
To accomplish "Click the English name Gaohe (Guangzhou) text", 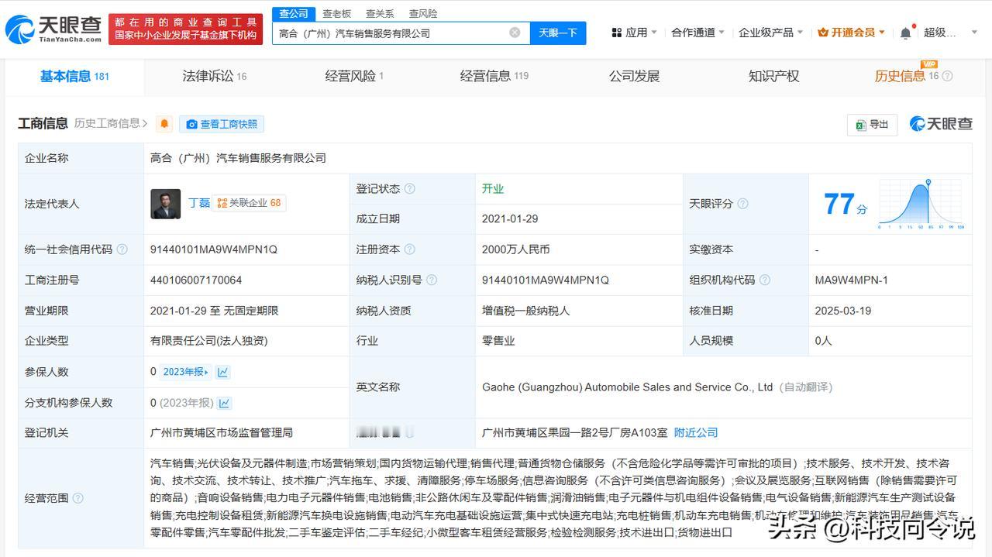I will tap(628, 387).
